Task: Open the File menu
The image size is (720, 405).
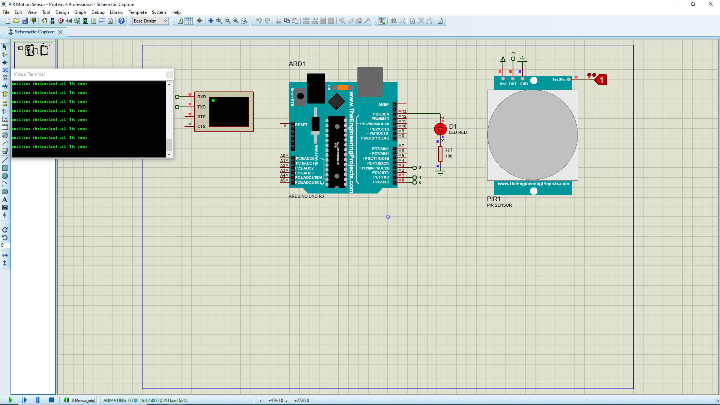Action: pos(6,12)
